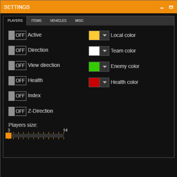Toggle the Z-Direction switch
Image resolution: width=177 pixels, height=177 pixels.
(18, 111)
